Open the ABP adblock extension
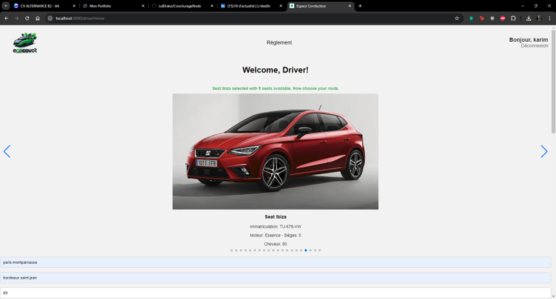 502,18
